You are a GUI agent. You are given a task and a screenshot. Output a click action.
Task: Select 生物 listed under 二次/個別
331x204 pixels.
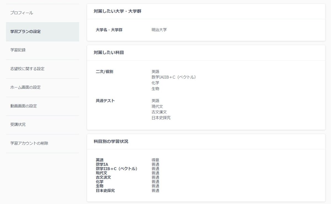155,89
